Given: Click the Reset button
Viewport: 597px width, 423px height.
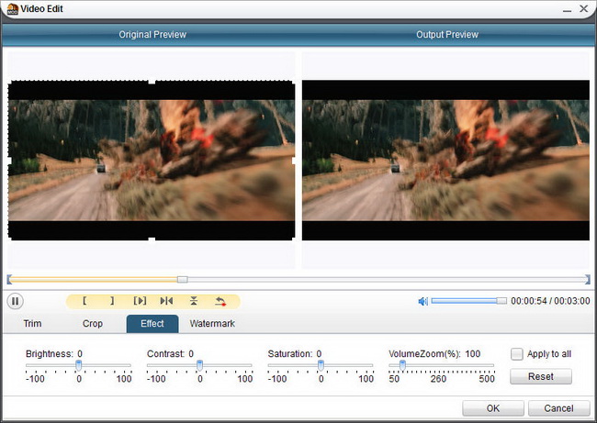Looking at the screenshot, I should click(541, 376).
